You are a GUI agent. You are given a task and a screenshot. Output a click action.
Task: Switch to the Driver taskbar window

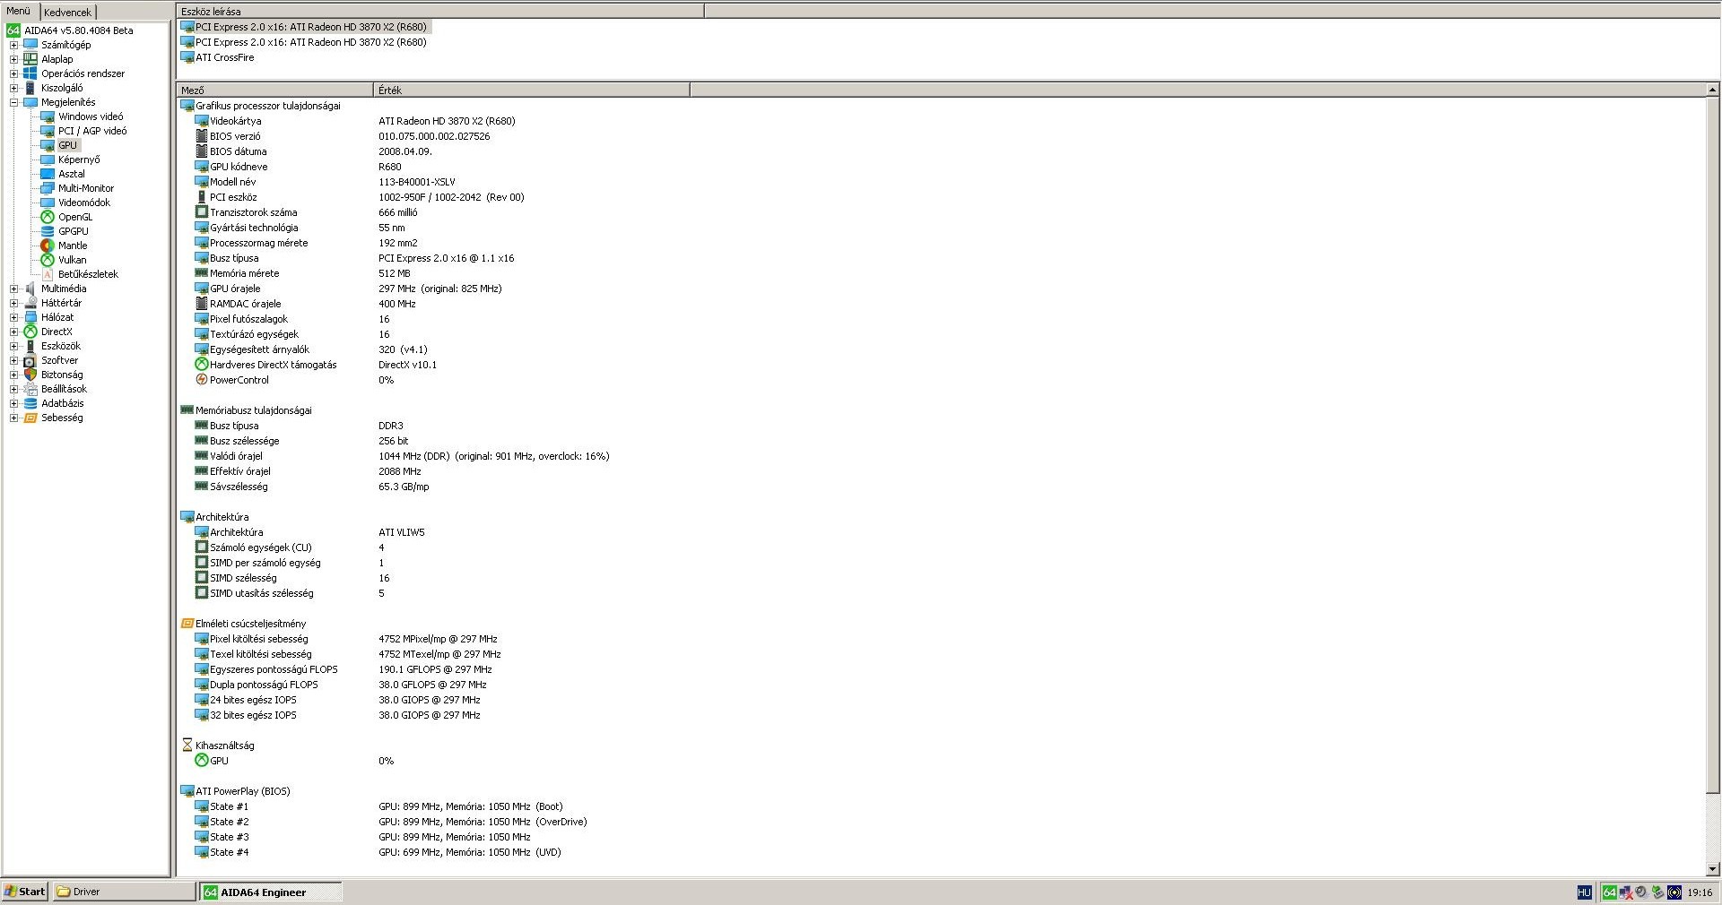click(124, 892)
